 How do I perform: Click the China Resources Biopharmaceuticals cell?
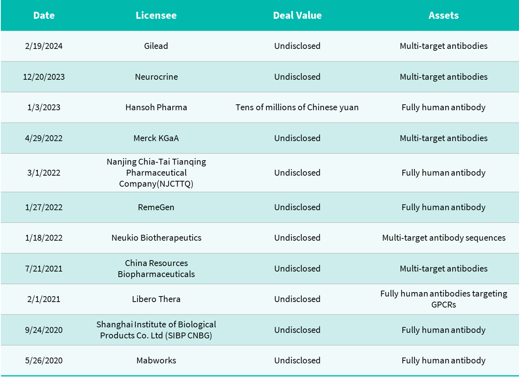point(156,268)
